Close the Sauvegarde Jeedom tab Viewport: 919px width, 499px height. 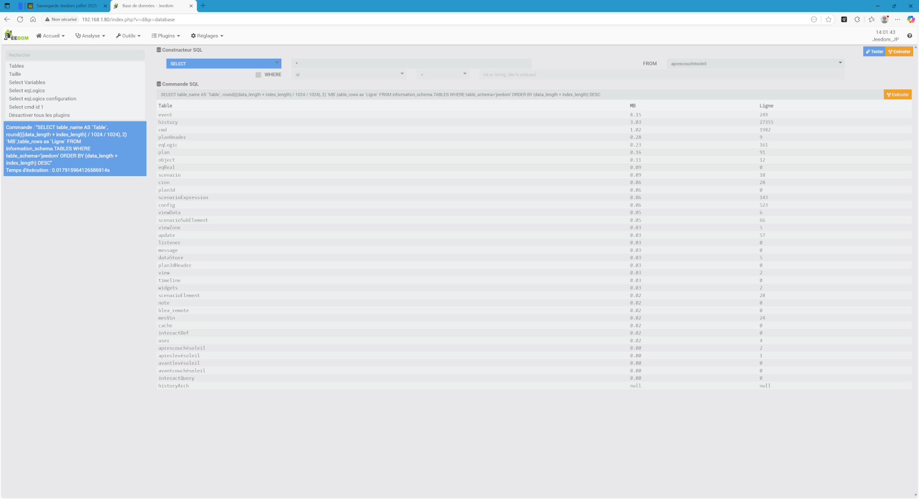click(x=105, y=6)
